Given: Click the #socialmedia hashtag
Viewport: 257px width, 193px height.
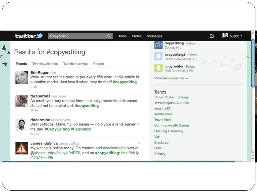Looking at the screenshot, I should tap(114, 148).
